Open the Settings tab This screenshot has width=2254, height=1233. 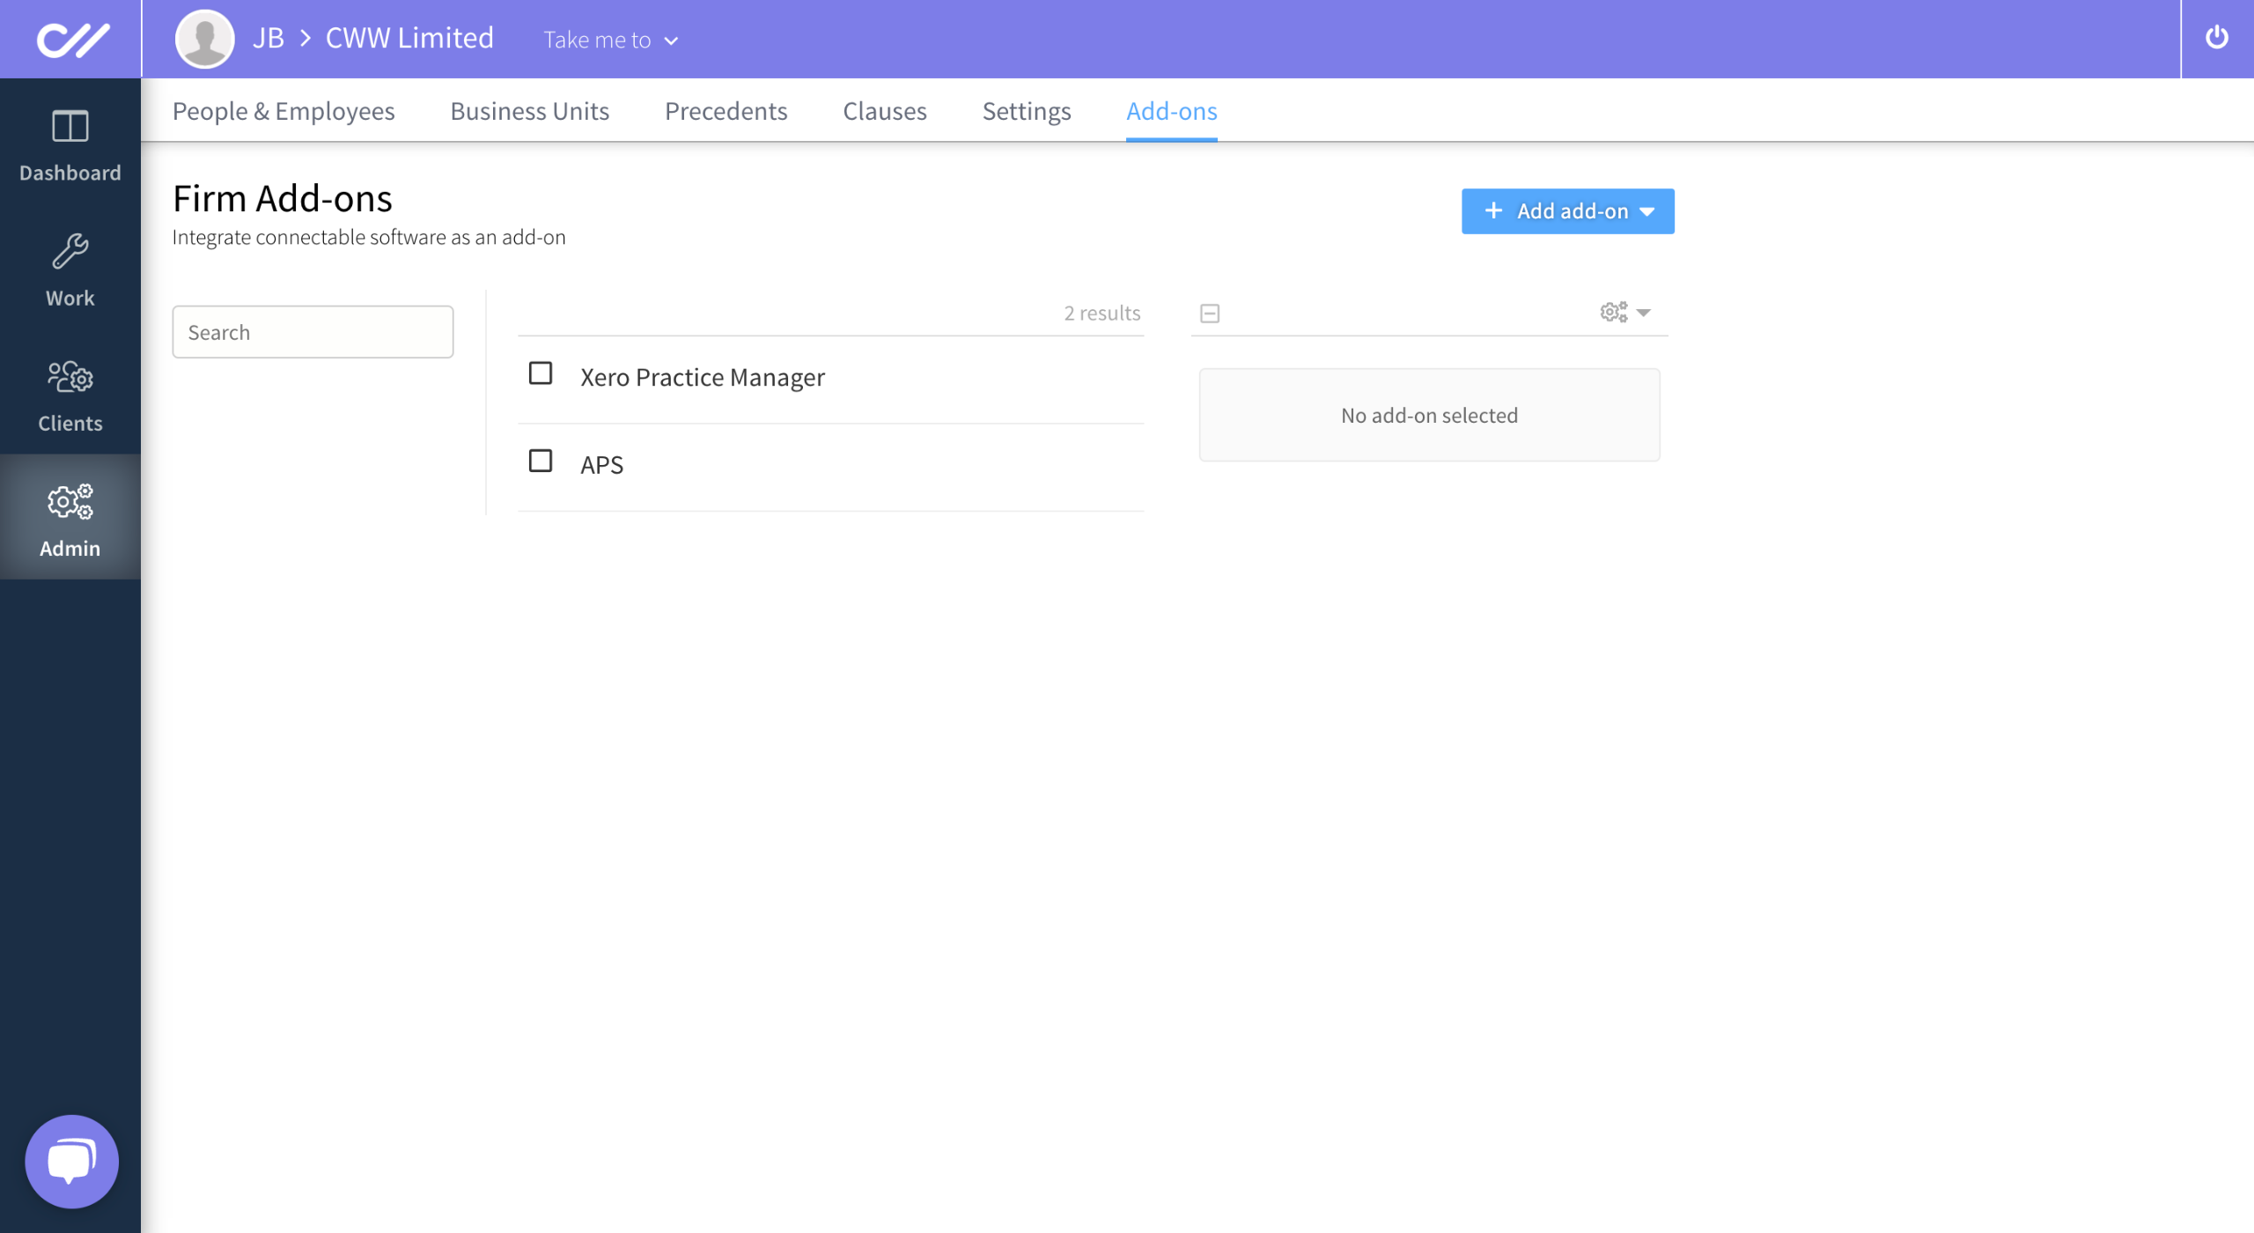(1026, 111)
